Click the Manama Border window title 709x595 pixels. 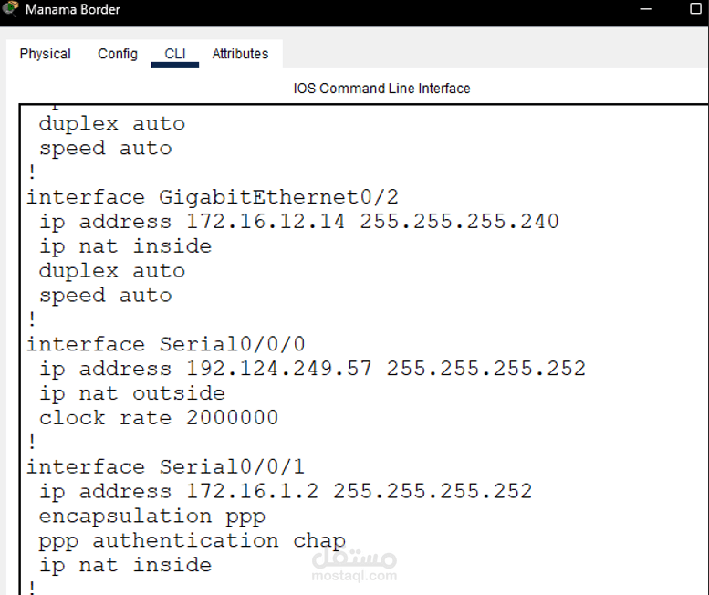(73, 9)
